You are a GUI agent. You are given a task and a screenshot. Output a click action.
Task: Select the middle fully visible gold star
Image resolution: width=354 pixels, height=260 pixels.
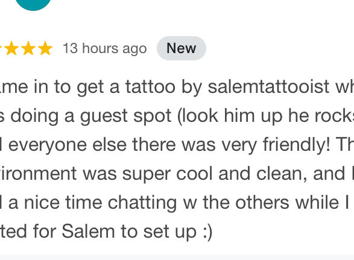[x=28, y=48]
